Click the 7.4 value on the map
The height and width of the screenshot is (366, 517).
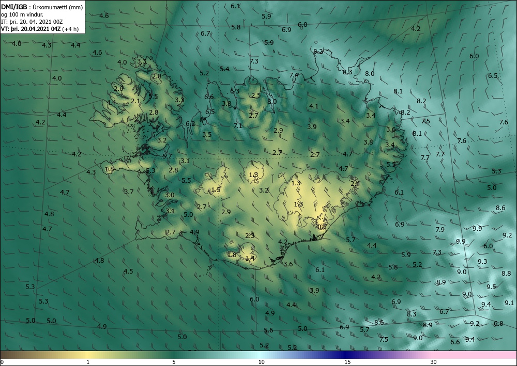click(x=294, y=75)
